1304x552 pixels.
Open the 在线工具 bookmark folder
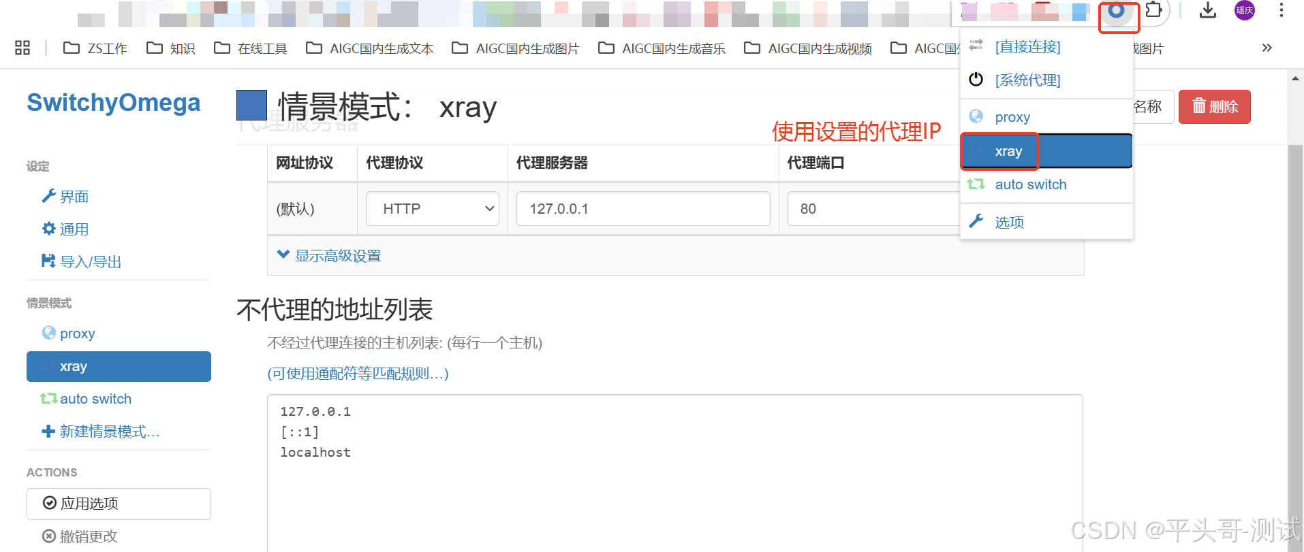coord(251,48)
